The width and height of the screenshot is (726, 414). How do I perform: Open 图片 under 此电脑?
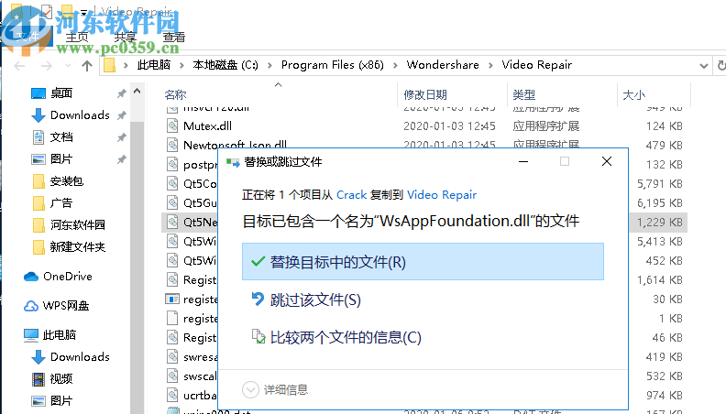pos(61,400)
